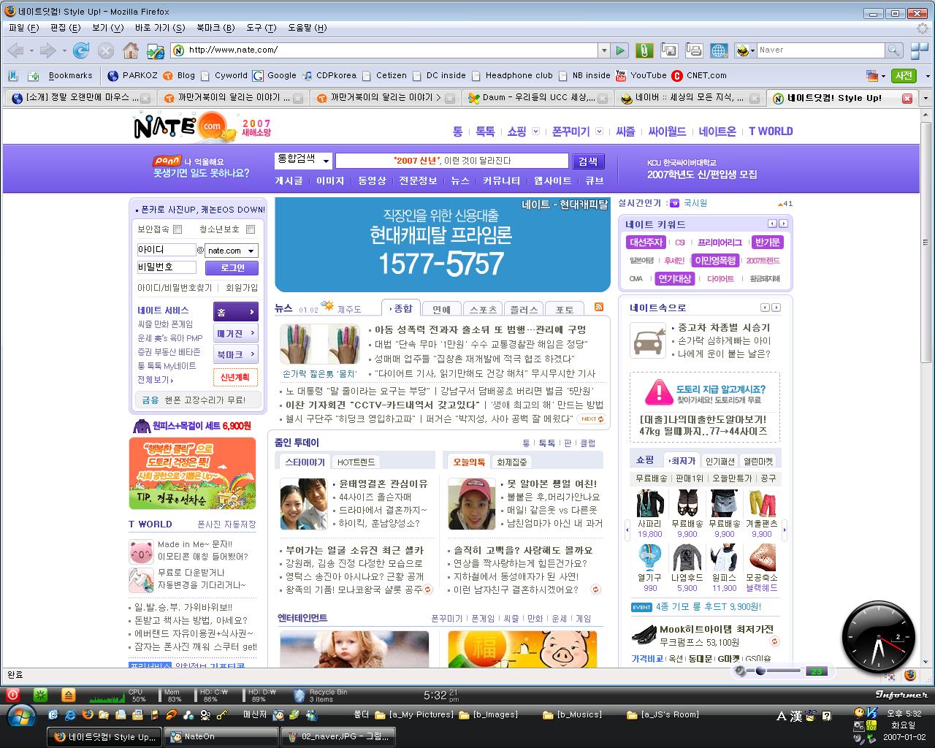
Task: Select the 연예 news tab
Action: 441,309
